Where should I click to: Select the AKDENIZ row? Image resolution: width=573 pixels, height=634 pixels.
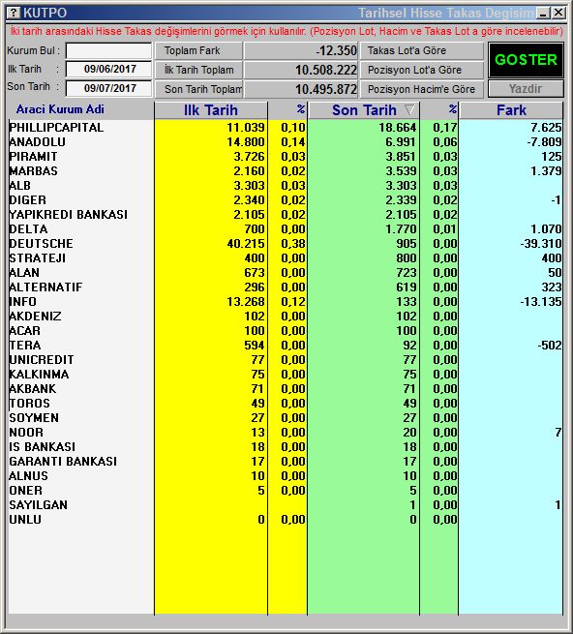pyautogui.click(x=286, y=317)
